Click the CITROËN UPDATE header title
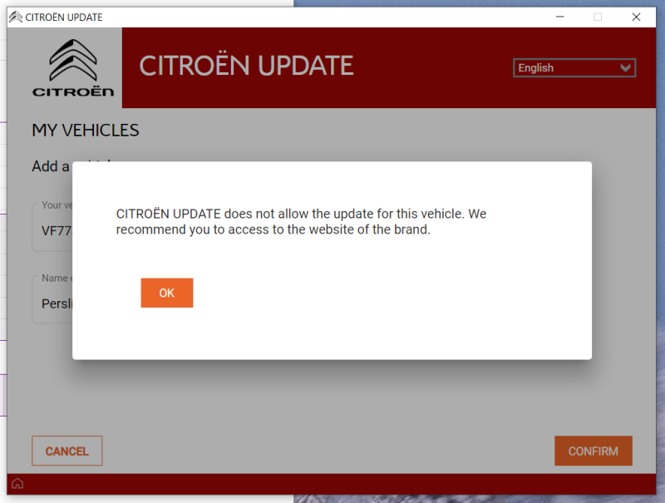 (x=246, y=66)
